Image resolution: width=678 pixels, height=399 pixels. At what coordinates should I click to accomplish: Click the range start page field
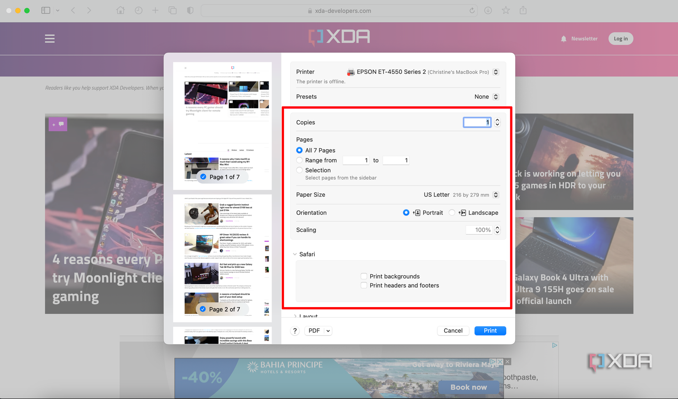tap(355, 160)
